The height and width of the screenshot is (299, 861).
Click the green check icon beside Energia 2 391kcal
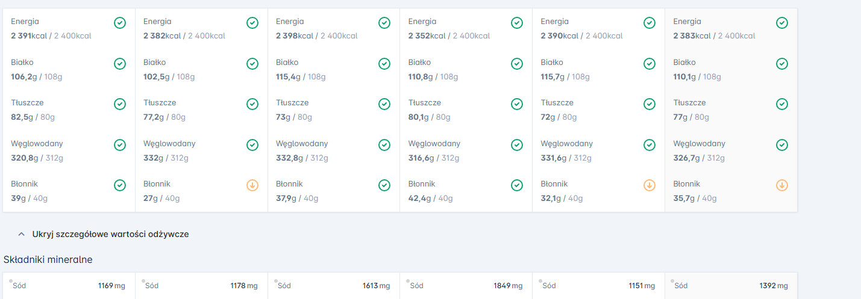pos(120,23)
